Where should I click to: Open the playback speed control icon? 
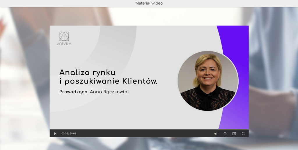click(225, 133)
